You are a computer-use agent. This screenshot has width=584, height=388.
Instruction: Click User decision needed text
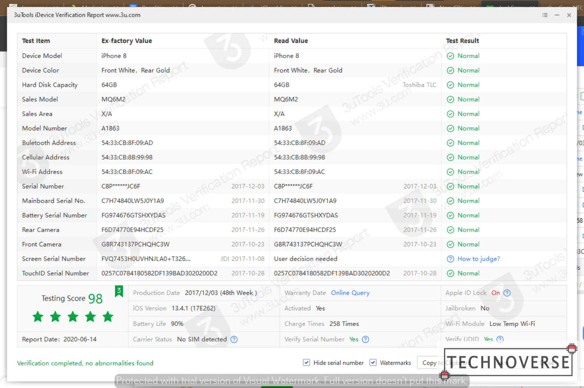306,259
